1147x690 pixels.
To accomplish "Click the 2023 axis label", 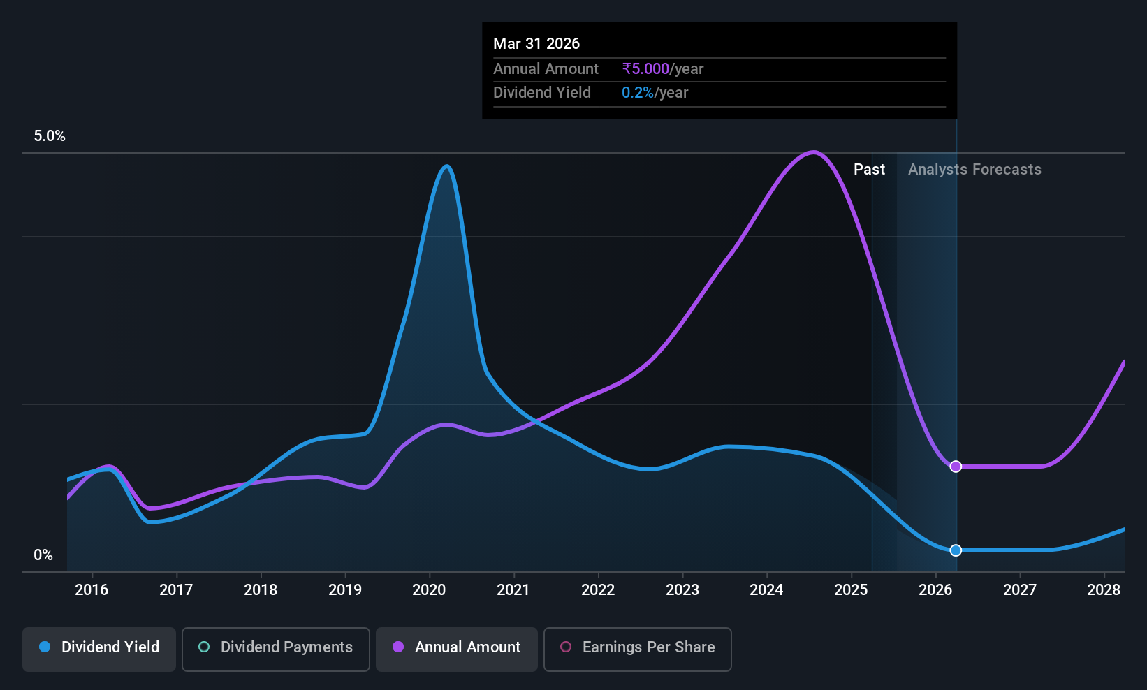I will (x=682, y=590).
